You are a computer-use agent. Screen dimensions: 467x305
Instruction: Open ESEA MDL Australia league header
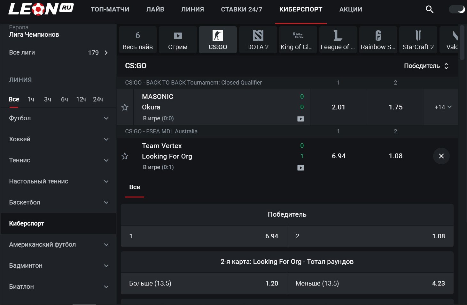pos(161,131)
